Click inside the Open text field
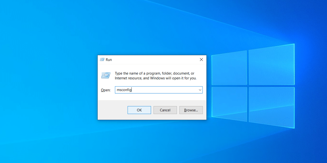The width and height of the screenshot is (327, 163). [x=156, y=90]
